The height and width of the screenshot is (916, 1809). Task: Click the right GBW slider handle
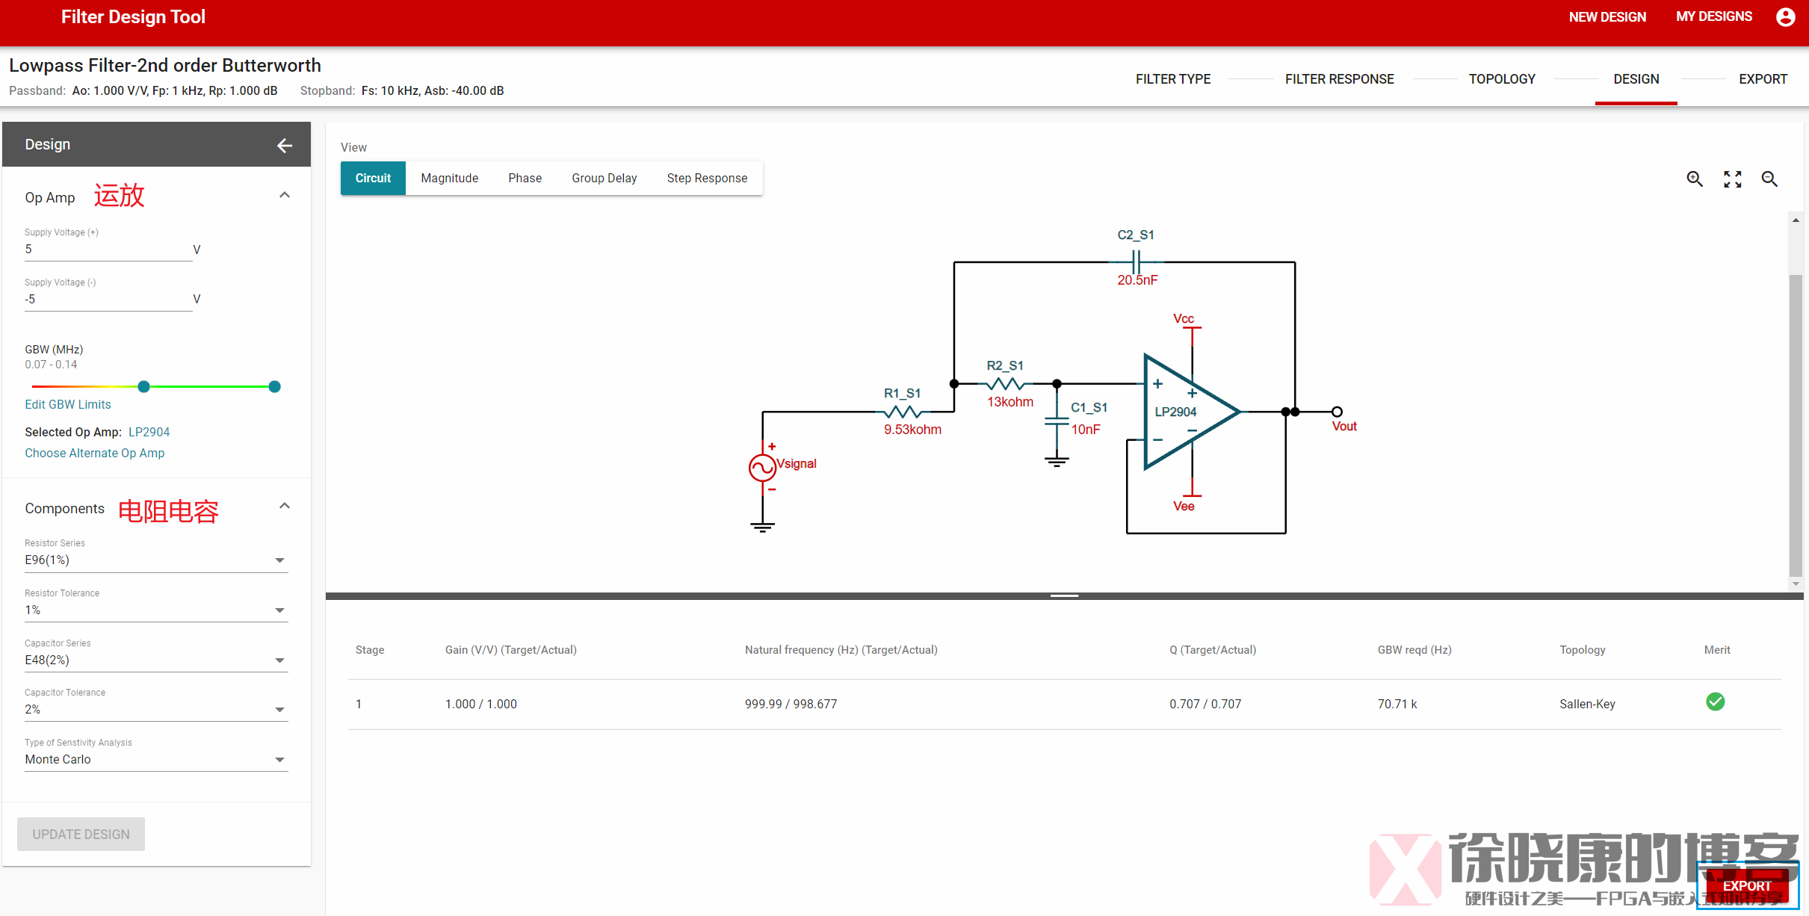[274, 386]
